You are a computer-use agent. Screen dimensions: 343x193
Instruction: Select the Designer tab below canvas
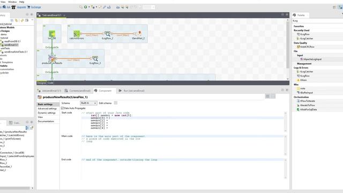tap(42, 83)
